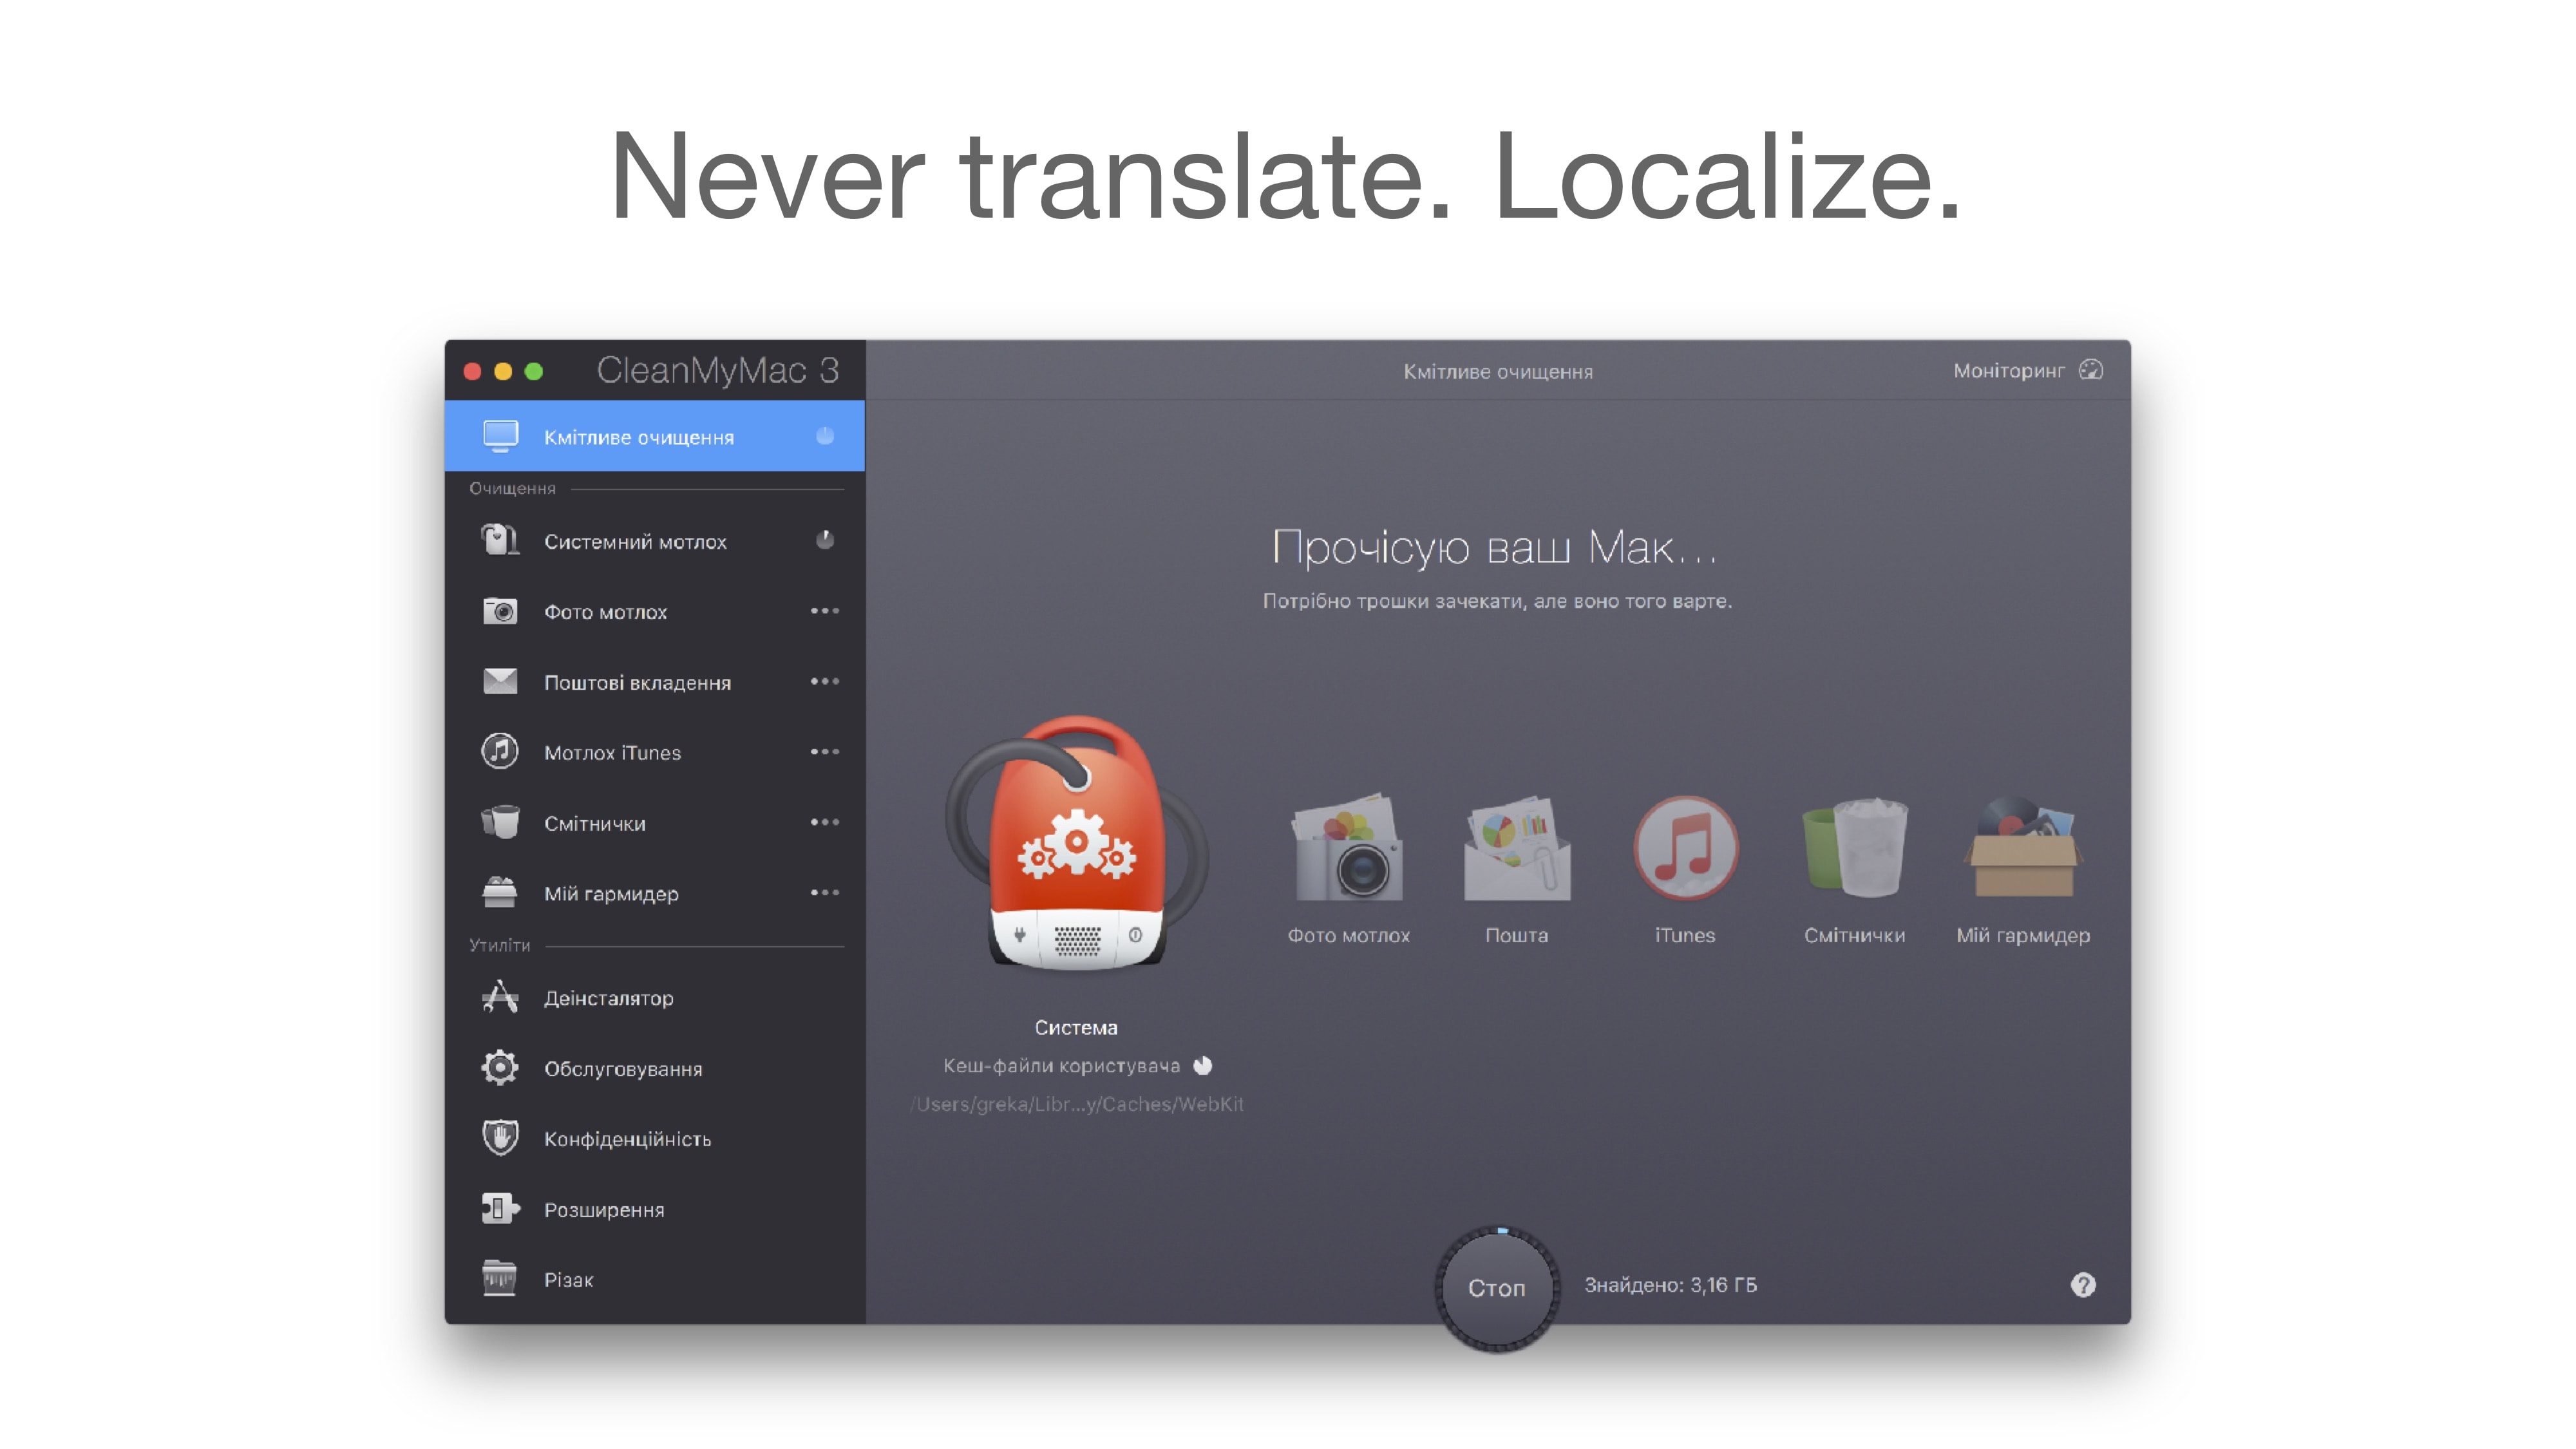The width and height of the screenshot is (2576, 1449).
Task: Click the help question mark icon
Action: tap(2083, 1285)
